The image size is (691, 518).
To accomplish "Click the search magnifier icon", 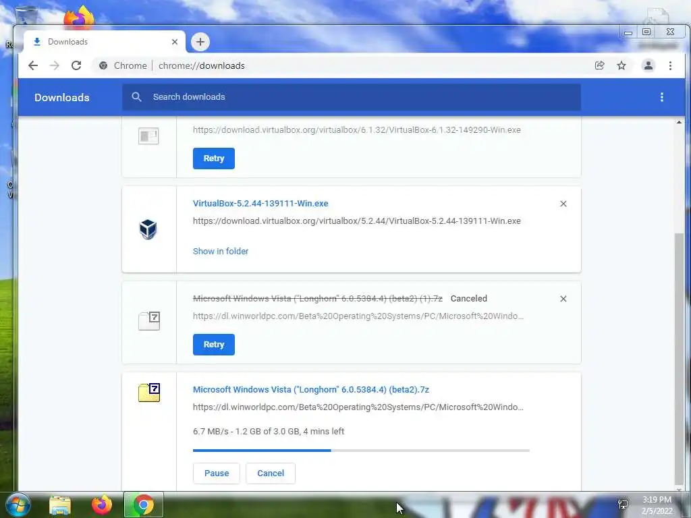I will coord(136,97).
